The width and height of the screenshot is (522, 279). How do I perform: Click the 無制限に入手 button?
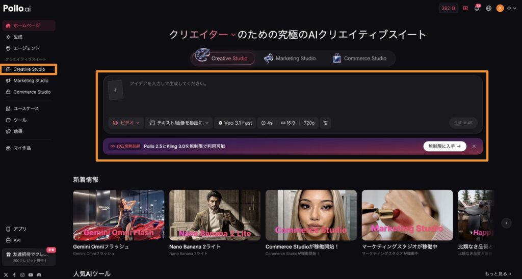[x=445, y=146]
